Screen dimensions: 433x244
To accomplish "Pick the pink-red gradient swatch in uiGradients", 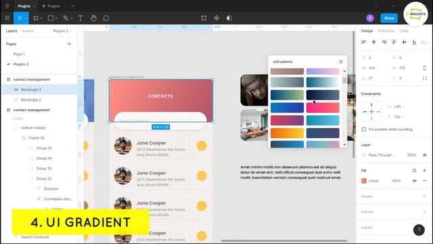I will pyautogui.click(x=323, y=108).
